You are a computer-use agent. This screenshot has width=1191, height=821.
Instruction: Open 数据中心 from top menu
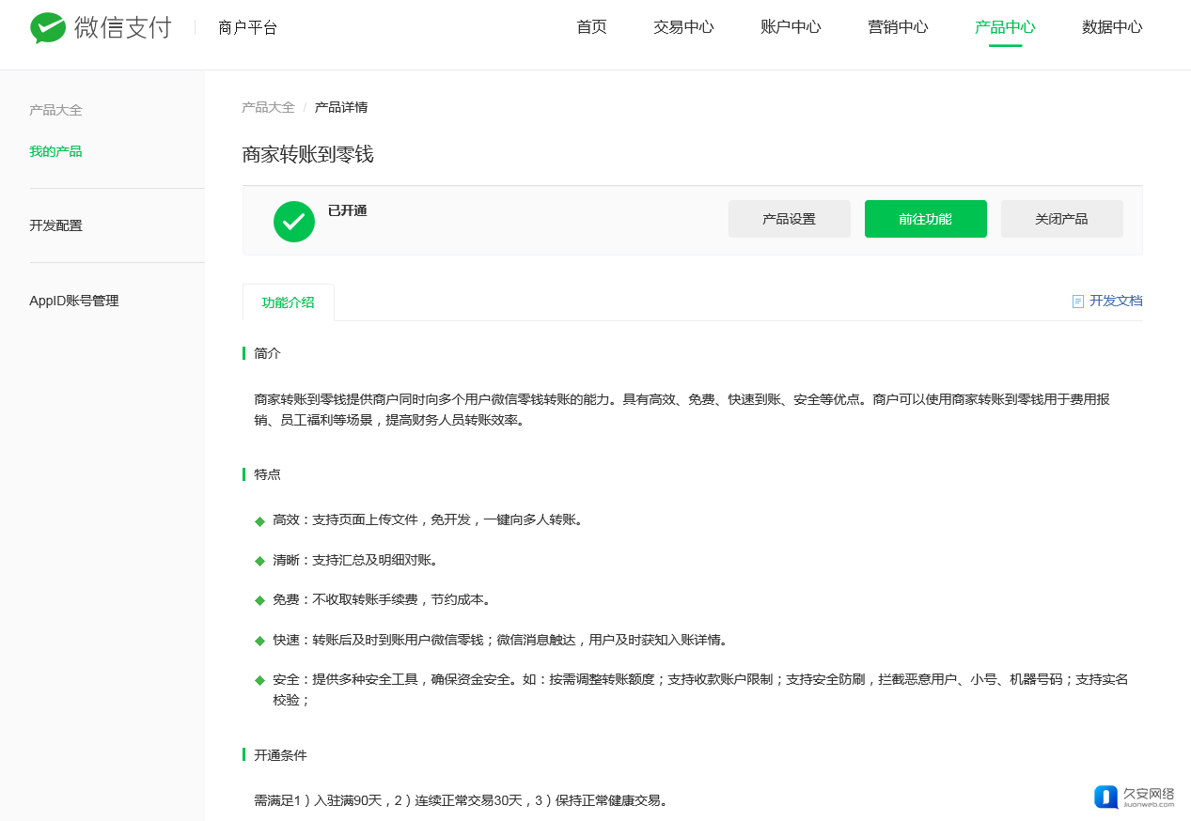1112,27
